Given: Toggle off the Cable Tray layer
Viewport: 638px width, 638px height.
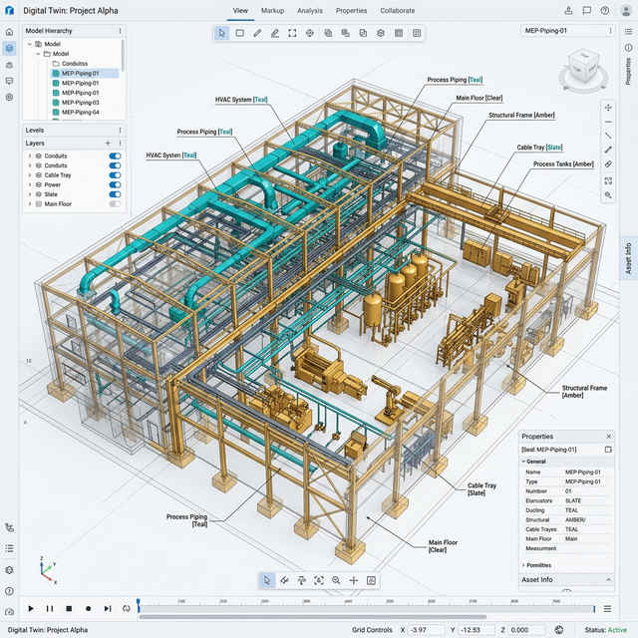Looking at the screenshot, I should pyautogui.click(x=115, y=175).
